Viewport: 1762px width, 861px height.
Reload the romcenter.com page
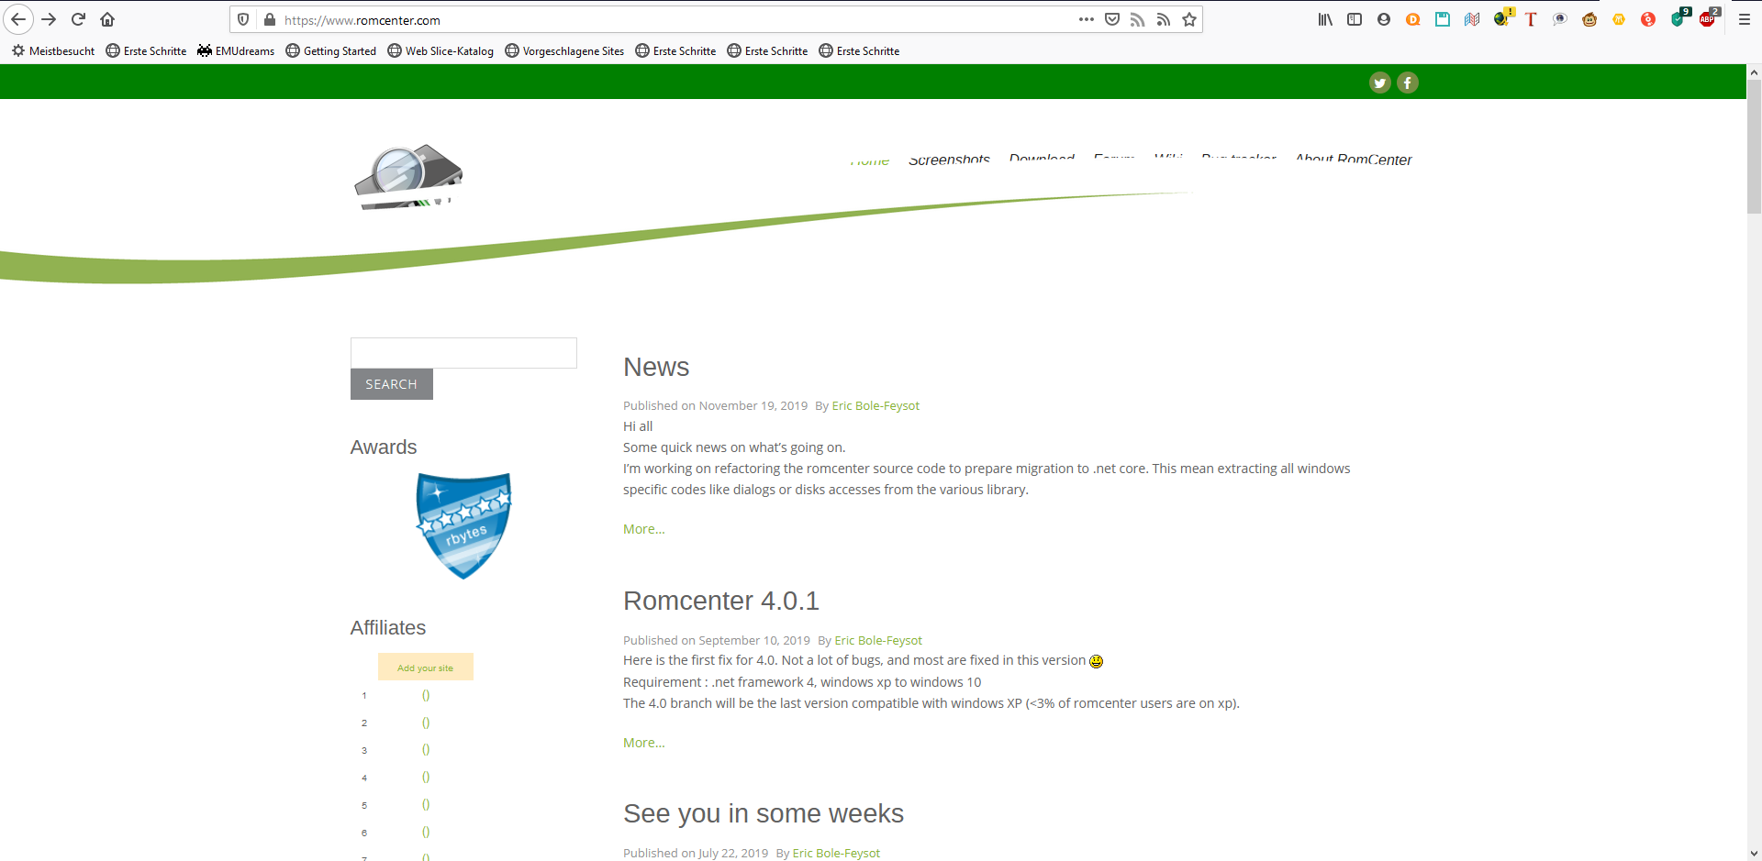coord(78,19)
